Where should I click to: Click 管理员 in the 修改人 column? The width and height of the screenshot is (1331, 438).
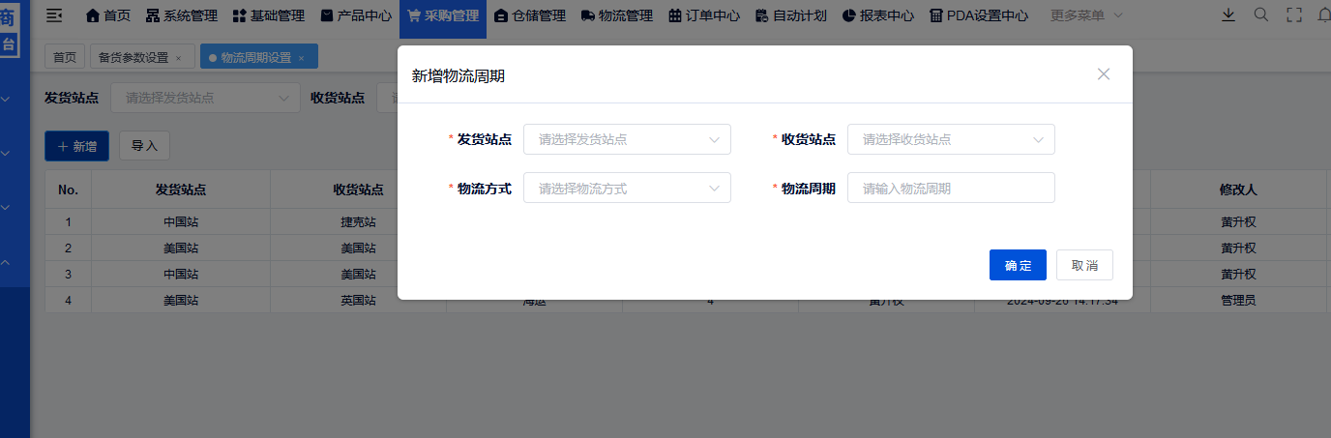(x=1238, y=300)
